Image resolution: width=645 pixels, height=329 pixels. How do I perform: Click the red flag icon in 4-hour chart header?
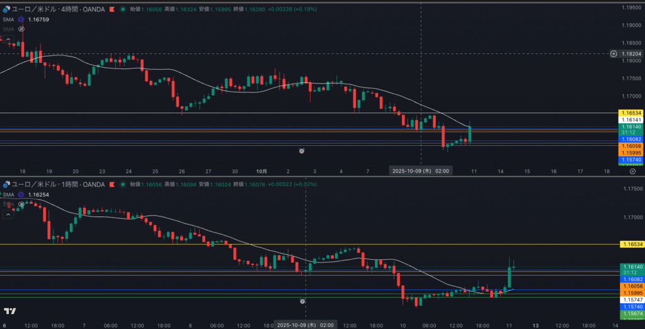[112, 9]
